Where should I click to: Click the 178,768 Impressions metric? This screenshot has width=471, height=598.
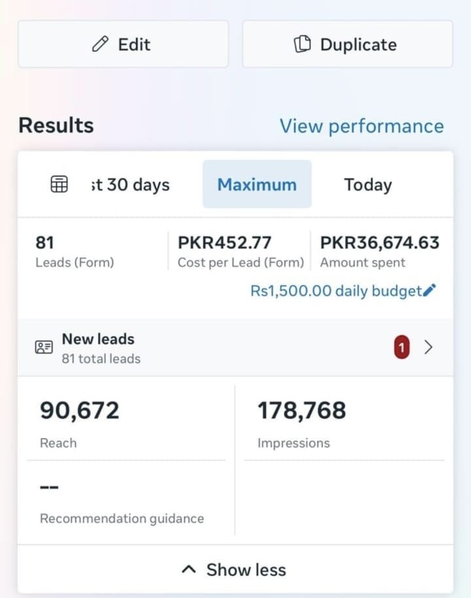pyautogui.click(x=302, y=422)
